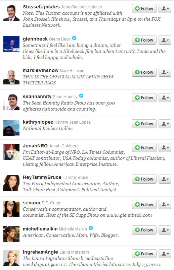
Task: Open marklevinshow avatar photo
Action: (11, 76)
